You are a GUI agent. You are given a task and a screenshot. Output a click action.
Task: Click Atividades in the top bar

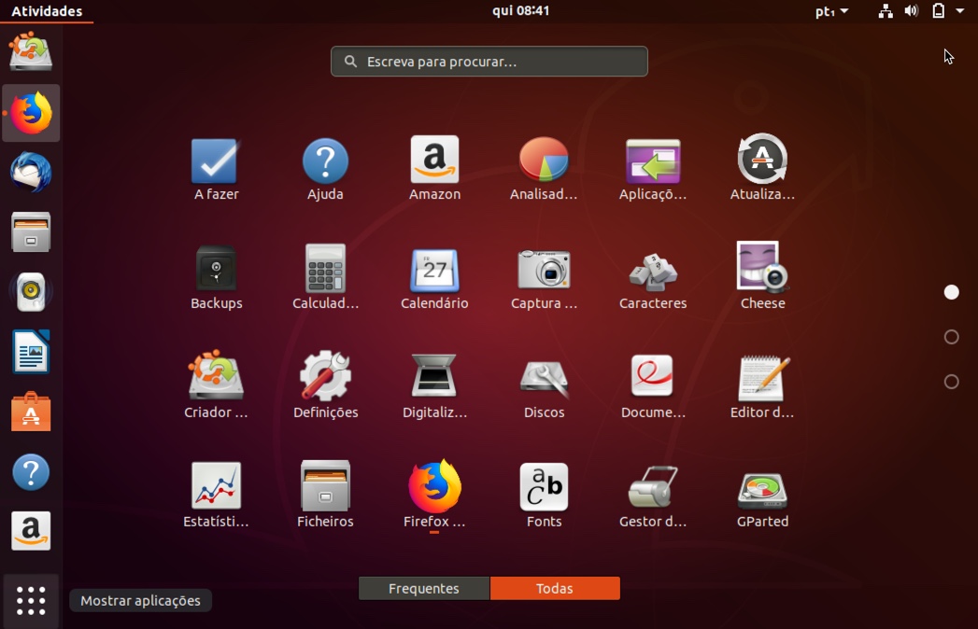(44, 11)
